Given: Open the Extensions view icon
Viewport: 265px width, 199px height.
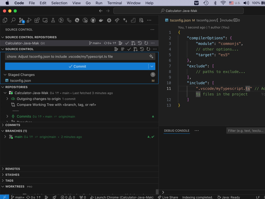Looking at the screenshot, I should tap(37, 20).
